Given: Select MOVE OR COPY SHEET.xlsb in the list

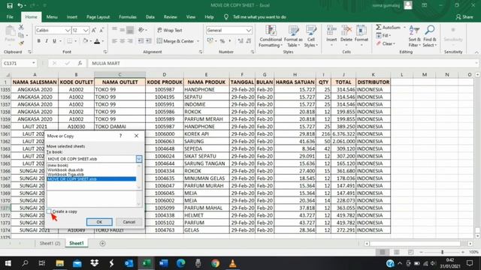Looking at the screenshot, I should pyautogui.click(x=91, y=179).
